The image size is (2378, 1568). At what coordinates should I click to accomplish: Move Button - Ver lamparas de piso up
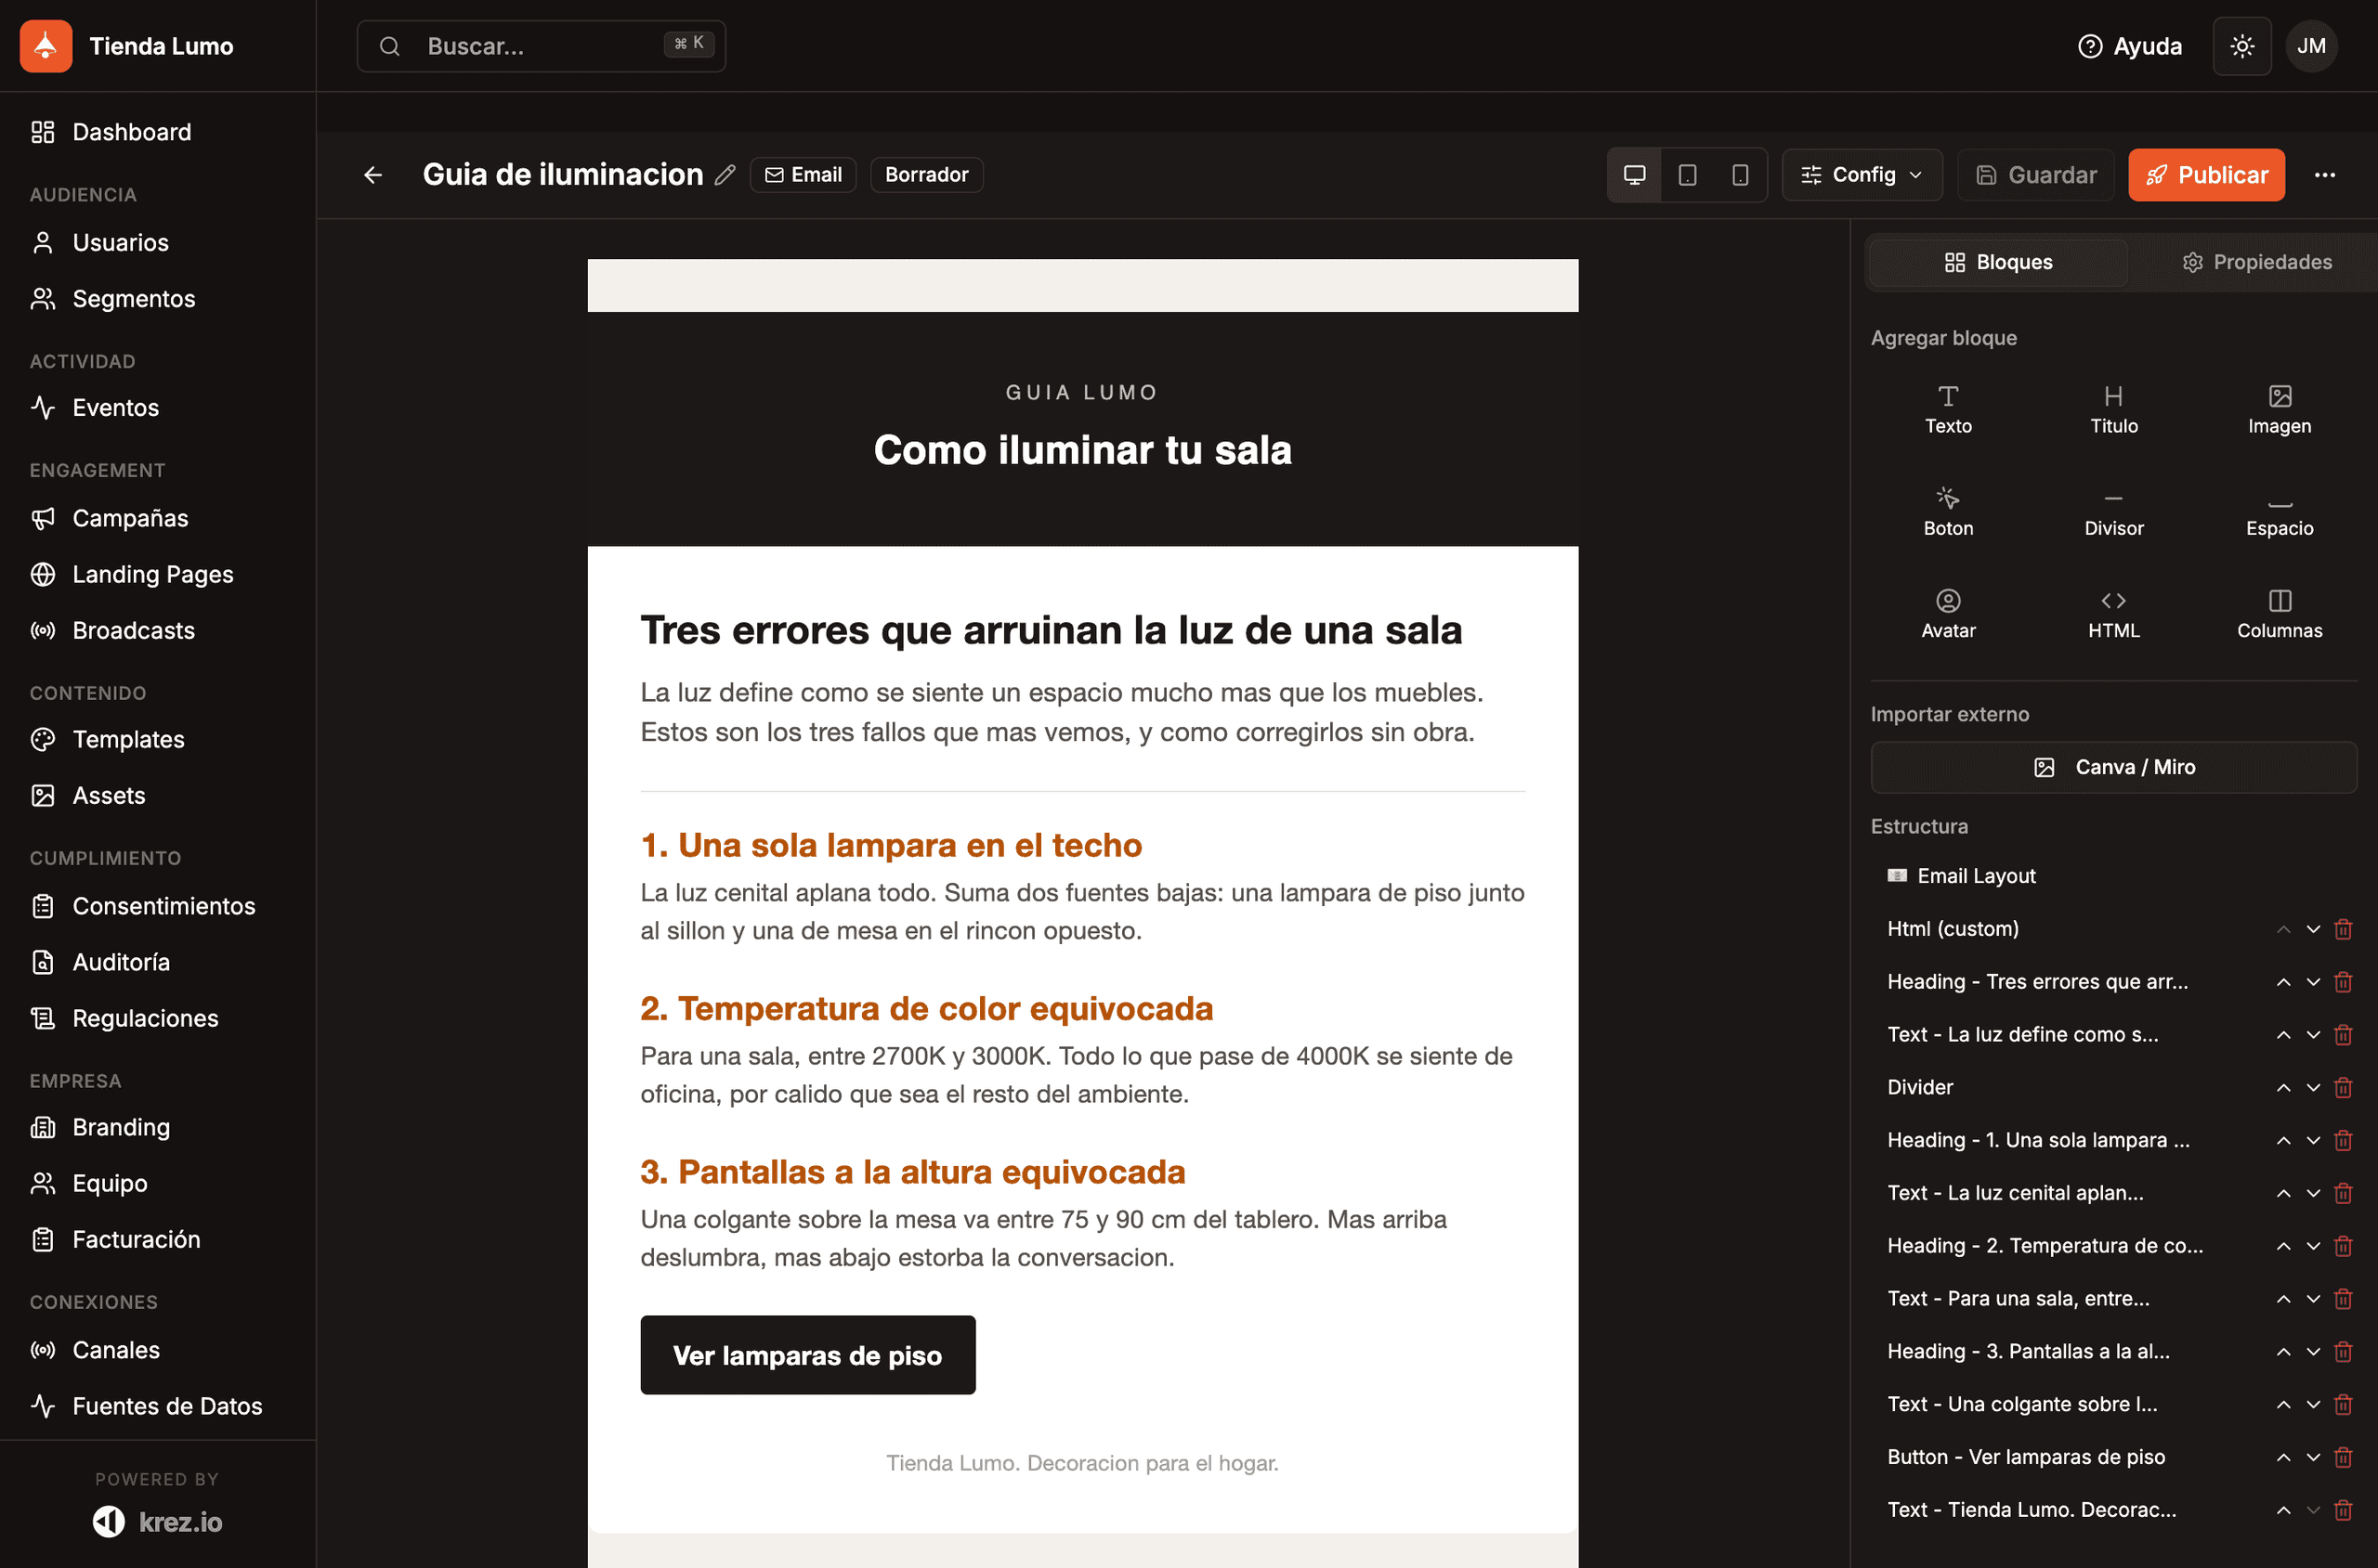point(2283,1458)
